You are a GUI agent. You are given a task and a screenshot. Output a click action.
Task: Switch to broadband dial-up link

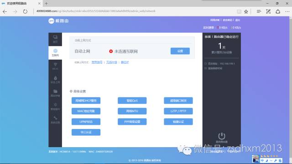(x=97, y=62)
